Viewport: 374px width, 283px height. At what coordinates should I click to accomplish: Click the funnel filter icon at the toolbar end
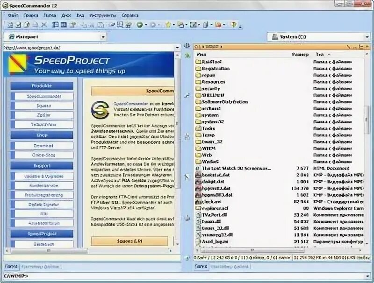pos(233,25)
